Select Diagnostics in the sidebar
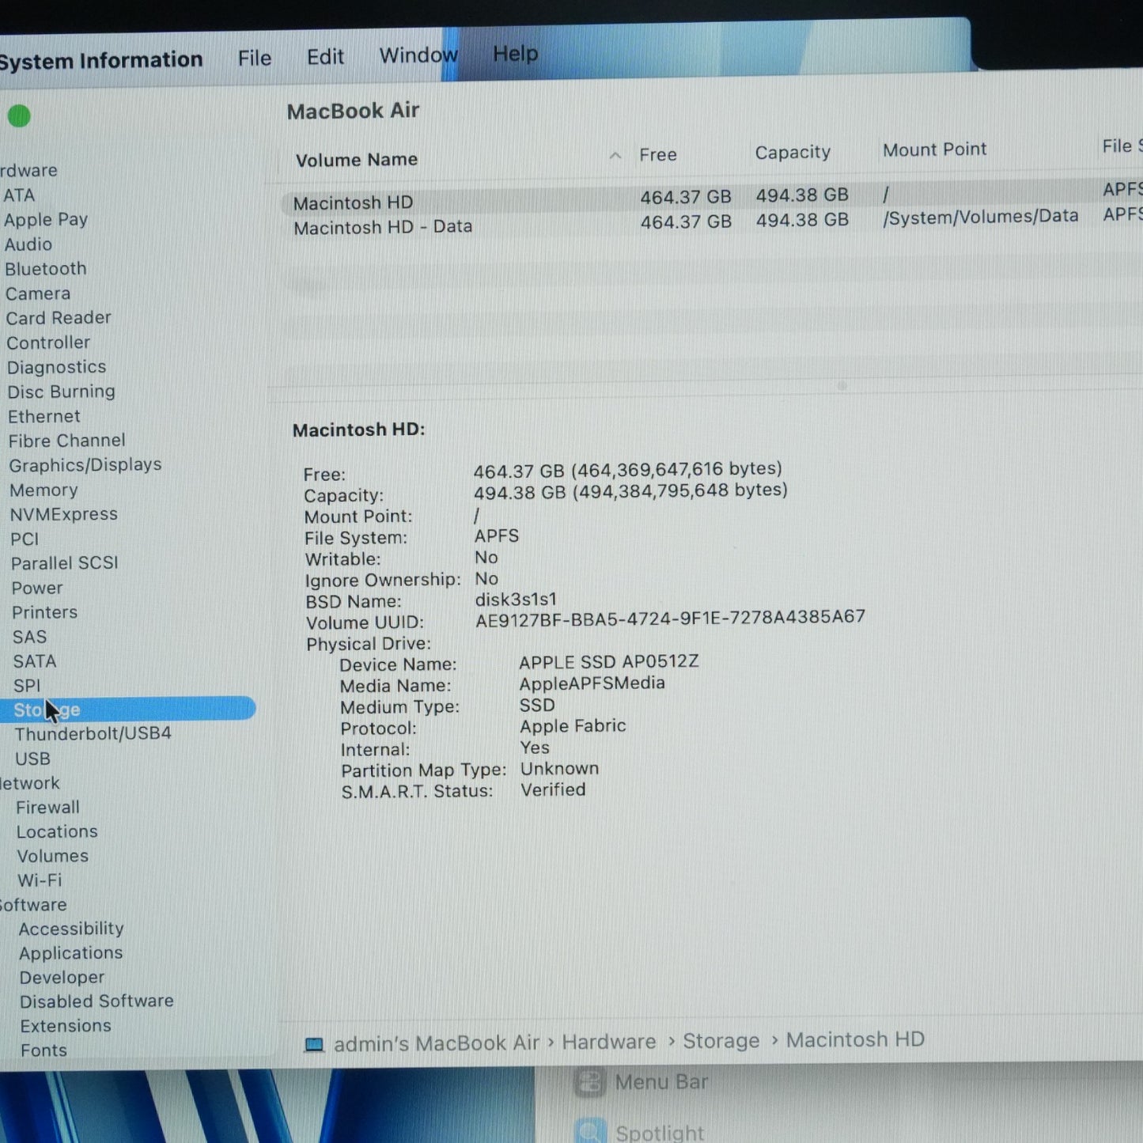This screenshot has width=1143, height=1143. click(57, 367)
